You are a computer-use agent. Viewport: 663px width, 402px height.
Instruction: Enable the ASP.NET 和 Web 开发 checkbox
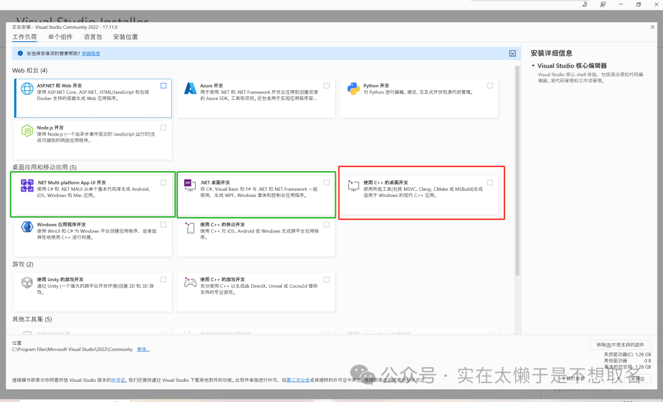pos(164,85)
